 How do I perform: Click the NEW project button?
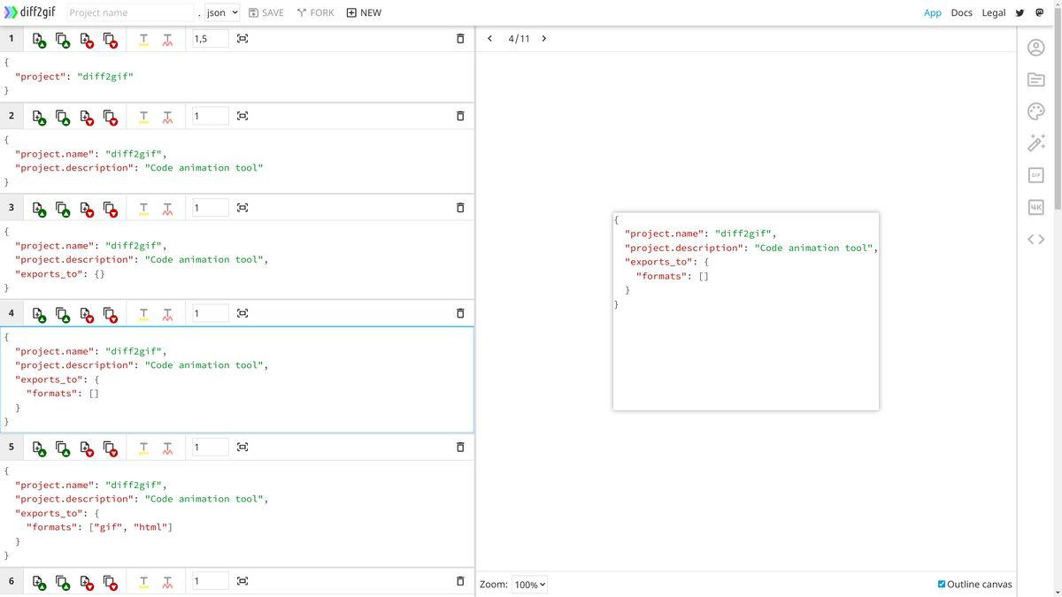click(x=364, y=12)
